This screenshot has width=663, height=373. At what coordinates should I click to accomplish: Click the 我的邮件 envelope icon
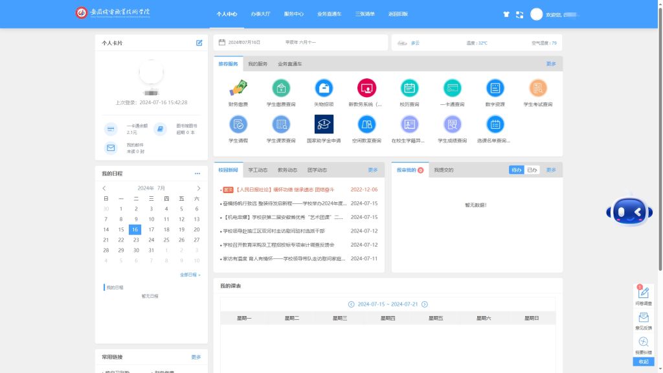point(111,148)
